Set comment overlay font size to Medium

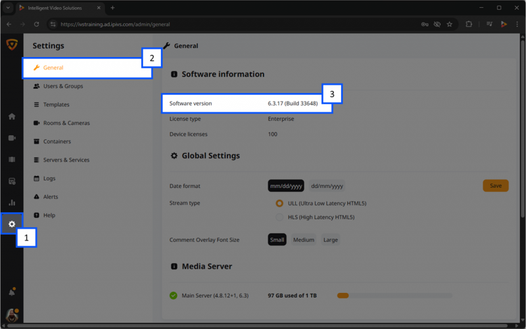(x=304, y=240)
